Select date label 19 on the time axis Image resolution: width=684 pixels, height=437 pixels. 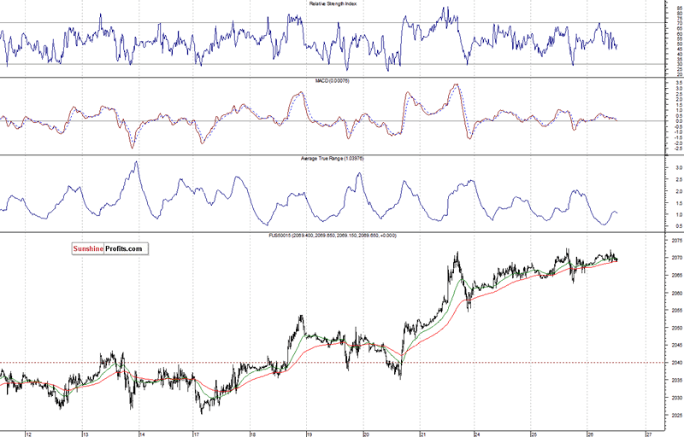[309, 434]
